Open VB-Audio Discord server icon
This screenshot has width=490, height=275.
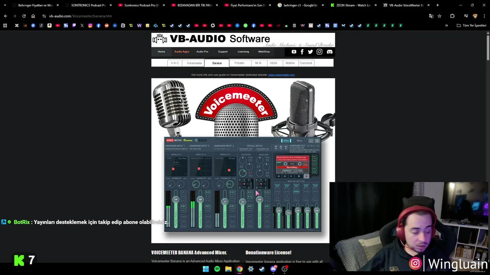330,52
